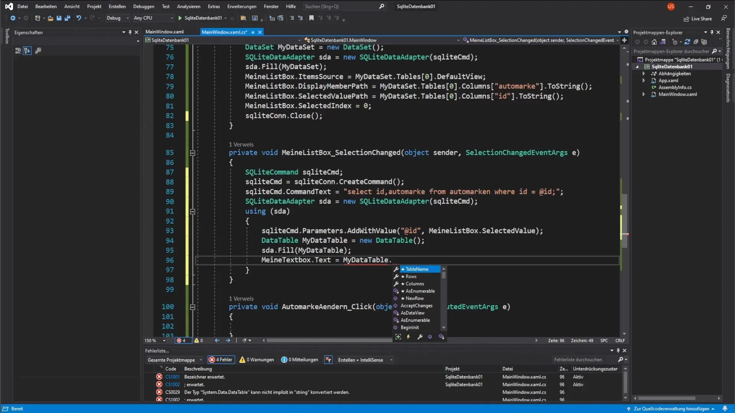The image size is (735, 413).
Task: Open AssemblyInfo.cs in Projektmappen-Explorer
Action: (675, 88)
